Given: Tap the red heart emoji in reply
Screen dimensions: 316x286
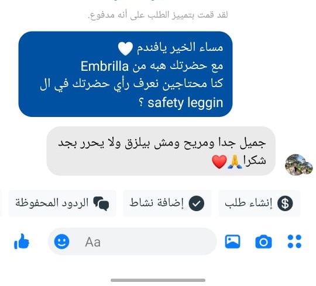Looking at the screenshot, I should (219, 162).
